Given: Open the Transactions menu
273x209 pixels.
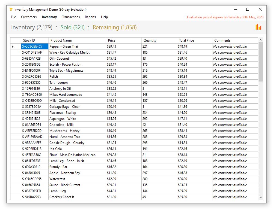Looking at the screenshot, I should pyautogui.click(x=71, y=17).
